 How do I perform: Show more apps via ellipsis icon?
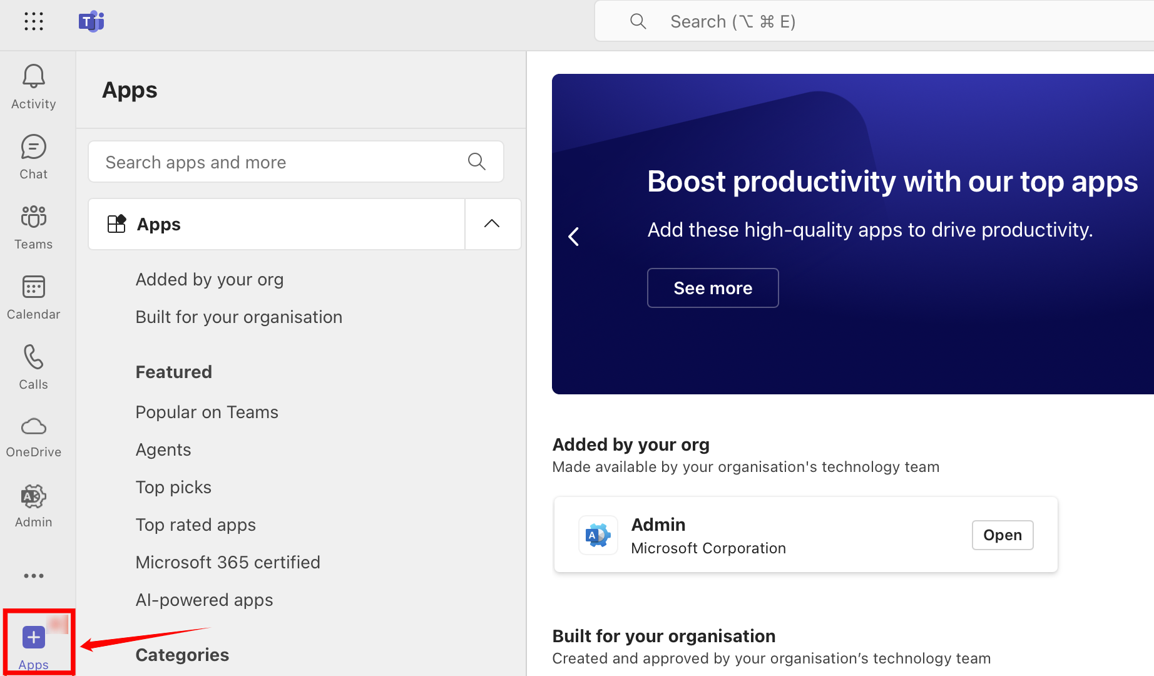[34, 576]
